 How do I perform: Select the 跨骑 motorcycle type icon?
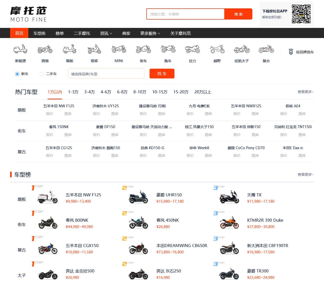45,49
